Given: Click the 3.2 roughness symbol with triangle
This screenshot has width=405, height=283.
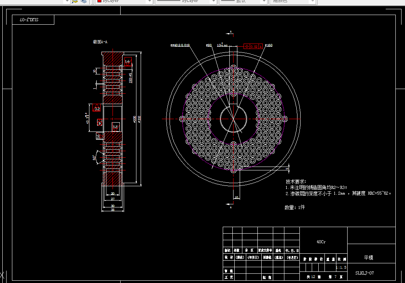Looking at the screenshot, I should pyautogui.click(x=97, y=108).
